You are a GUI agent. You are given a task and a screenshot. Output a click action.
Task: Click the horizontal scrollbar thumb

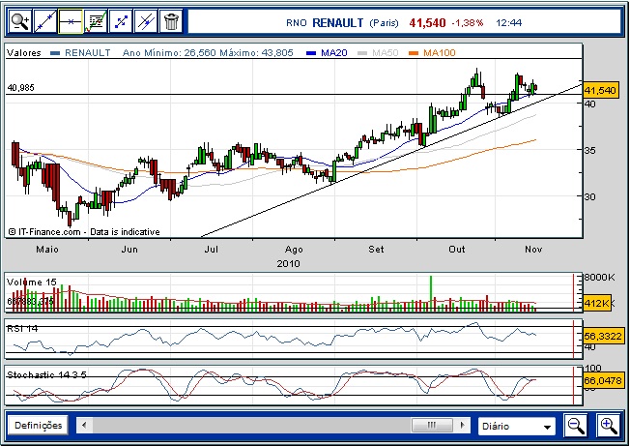click(x=432, y=425)
